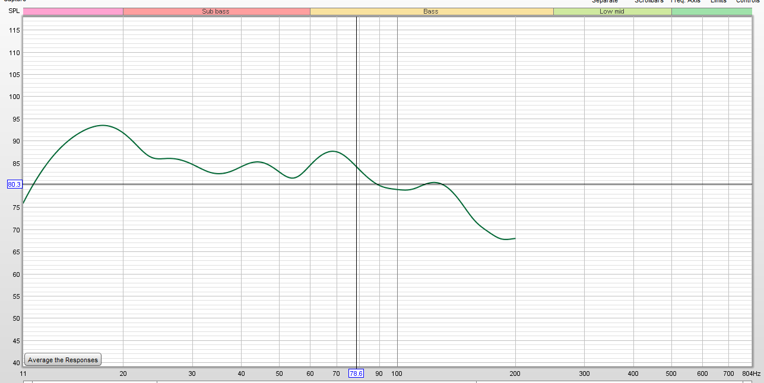Click the Capture graph option

tap(15, 2)
